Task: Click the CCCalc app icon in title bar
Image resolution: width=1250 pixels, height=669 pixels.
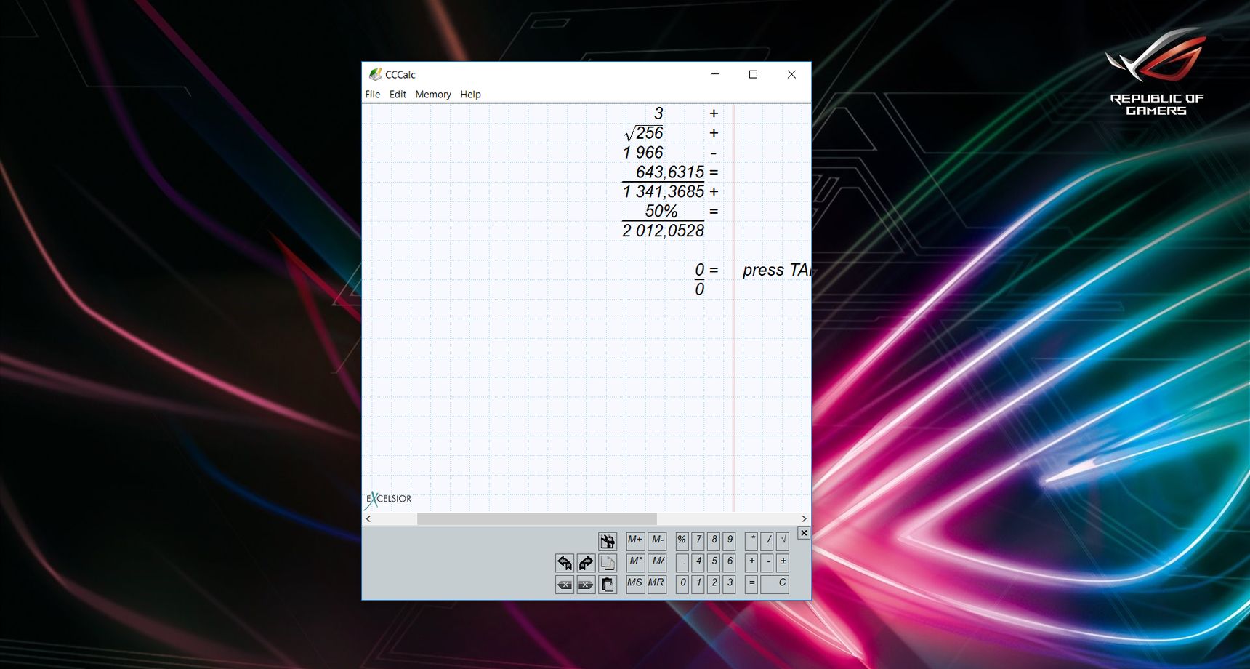Action: tap(375, 74)
